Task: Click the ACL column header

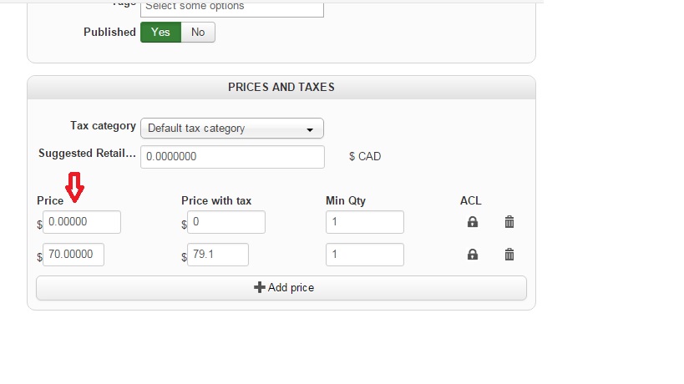Action: [471, 200]
